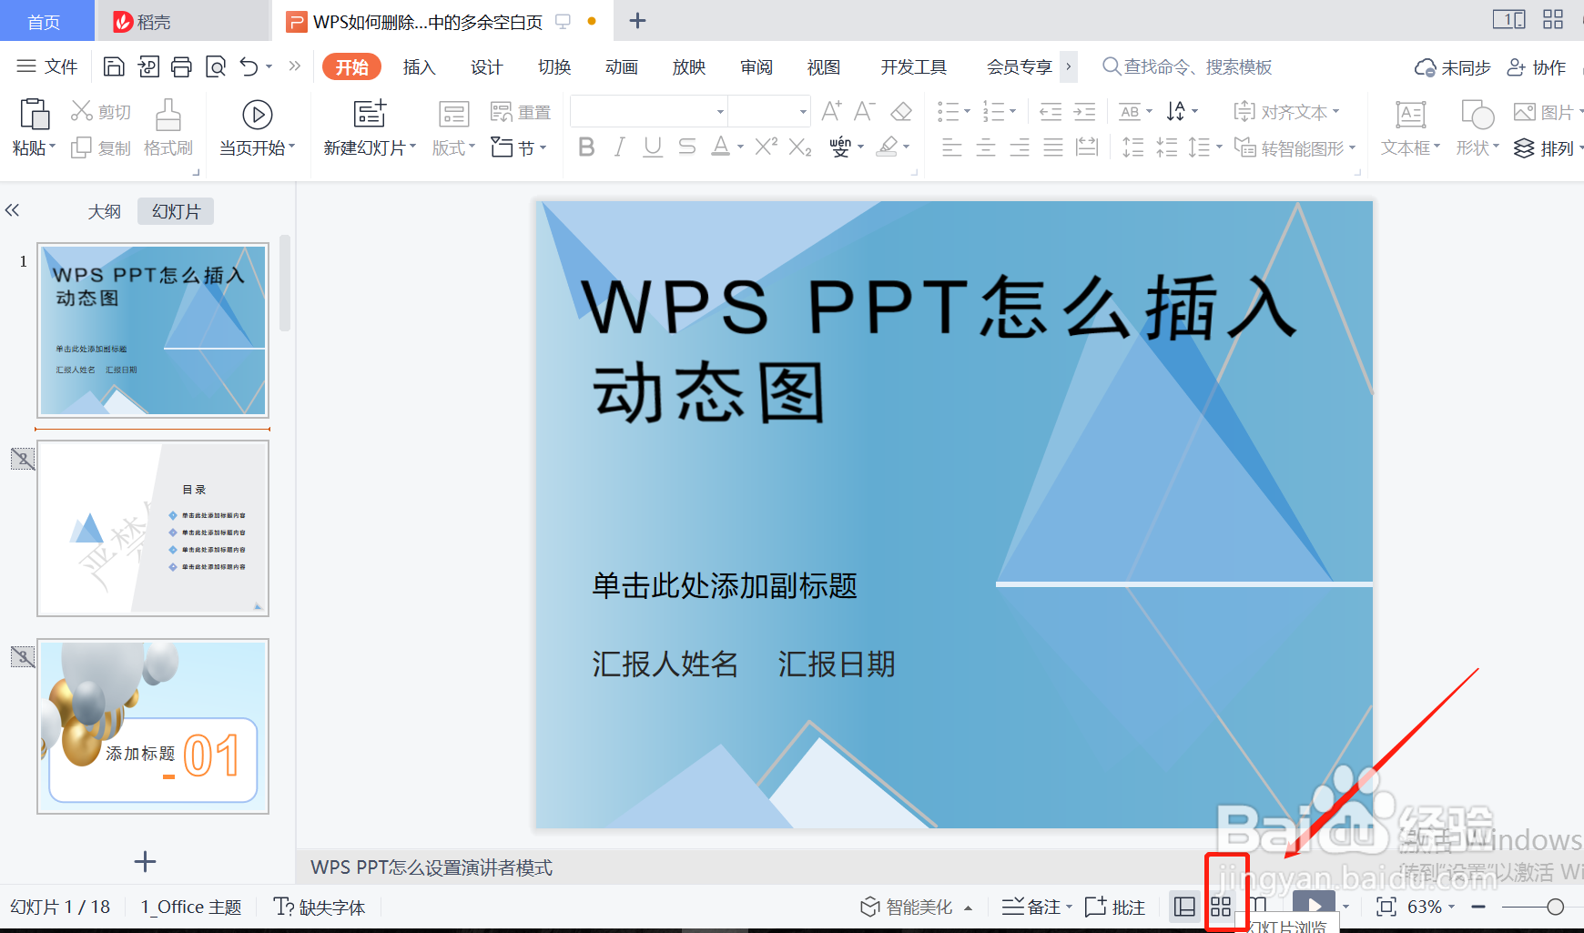
Task: Toggle Bold formatting
Action: click(x=586, y=147)
